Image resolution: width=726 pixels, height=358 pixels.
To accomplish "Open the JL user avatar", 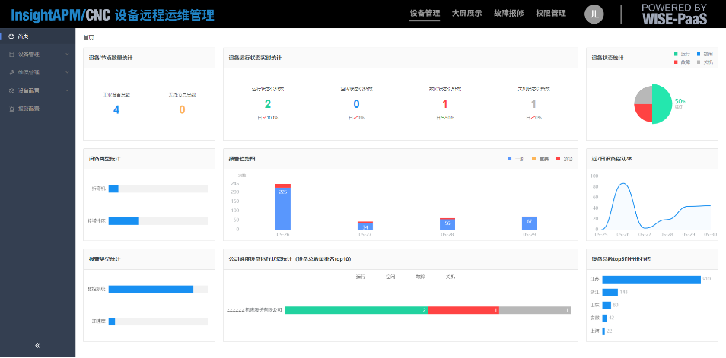I will click(595, 14).
